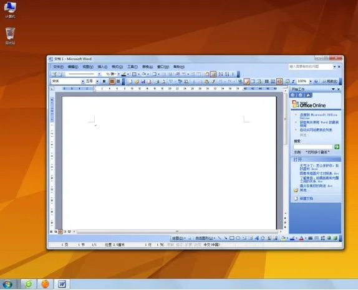Select the Rectangle drawing tool
The height and width of the screenshot is (290, 358).
[232, 238]
